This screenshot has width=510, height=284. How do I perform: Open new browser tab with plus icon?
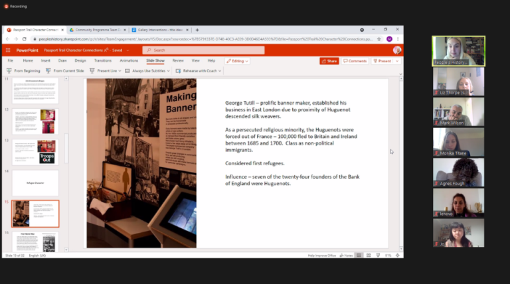click(197, 30)
